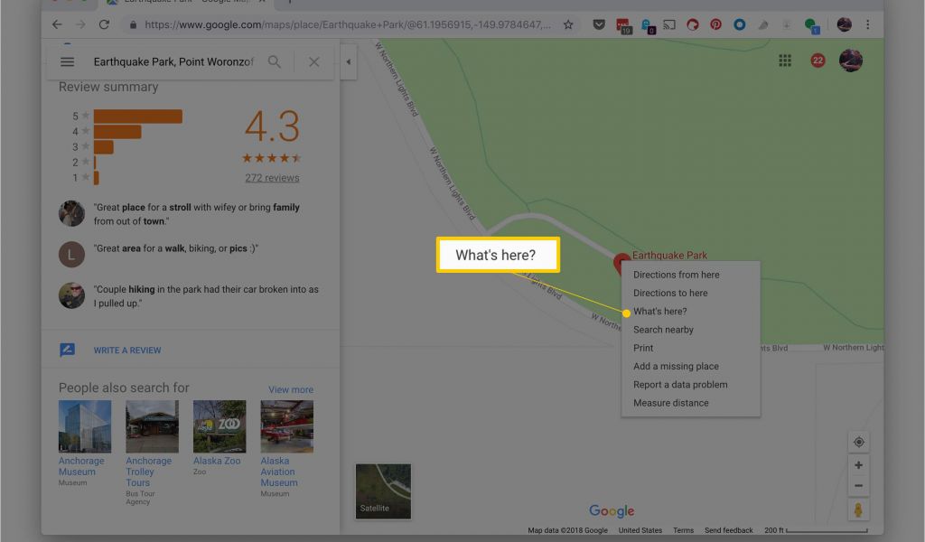Click WRITE A REVIEW
This screenshot has width=925, height=542.
tap(127, 350)
